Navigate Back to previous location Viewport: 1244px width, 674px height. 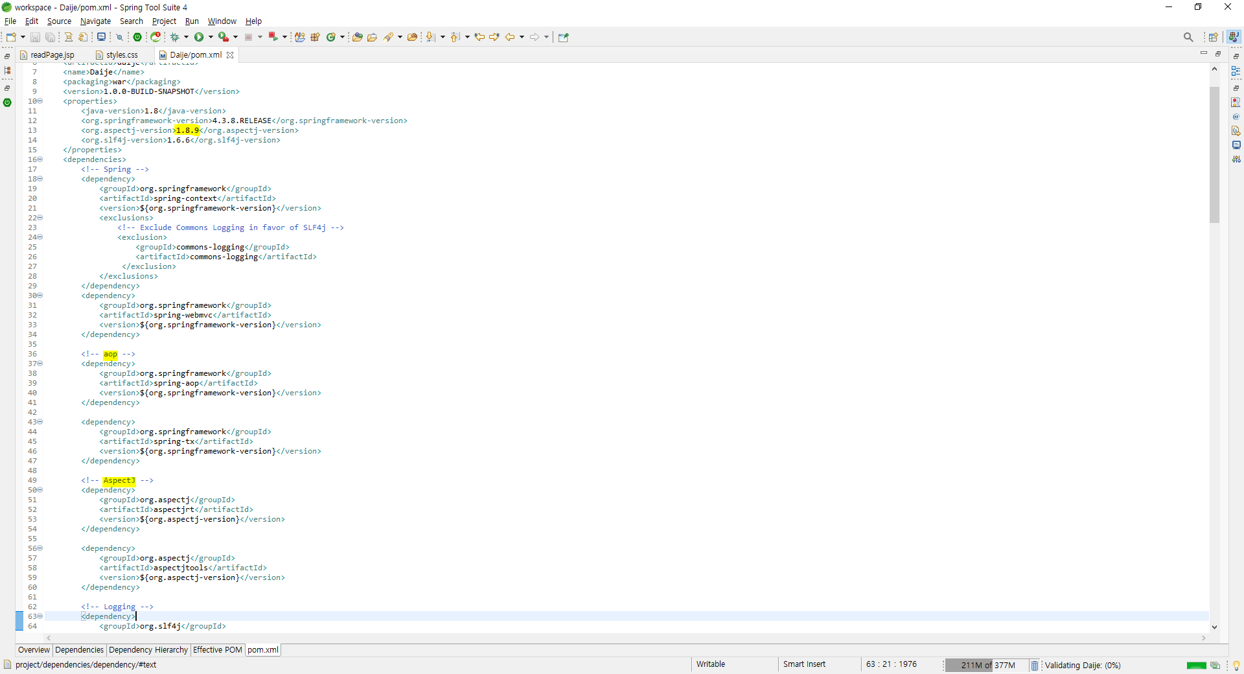pos(510,37)
